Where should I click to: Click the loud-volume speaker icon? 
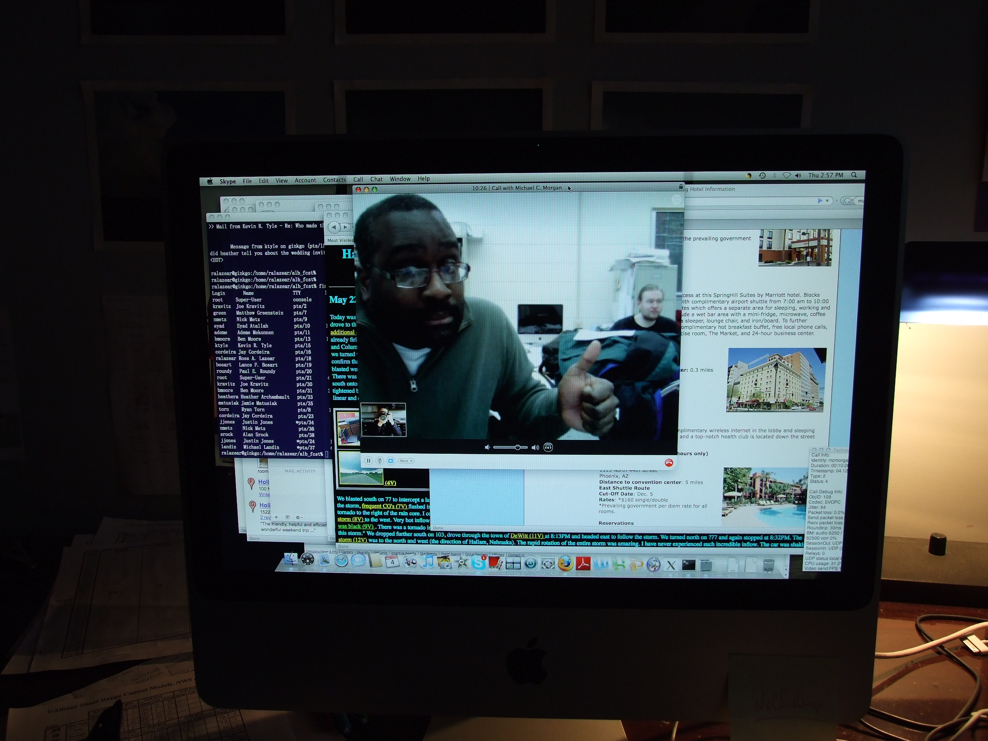[x=535, y=447]
